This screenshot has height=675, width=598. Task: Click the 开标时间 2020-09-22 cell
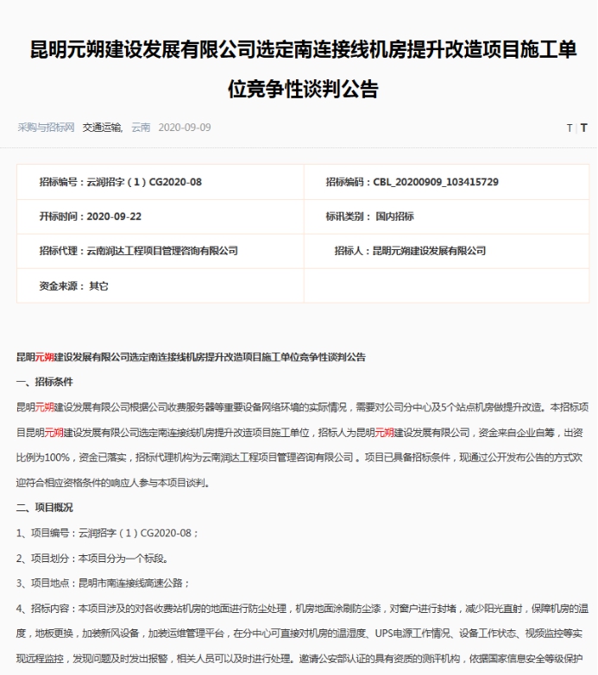point(90,216)
